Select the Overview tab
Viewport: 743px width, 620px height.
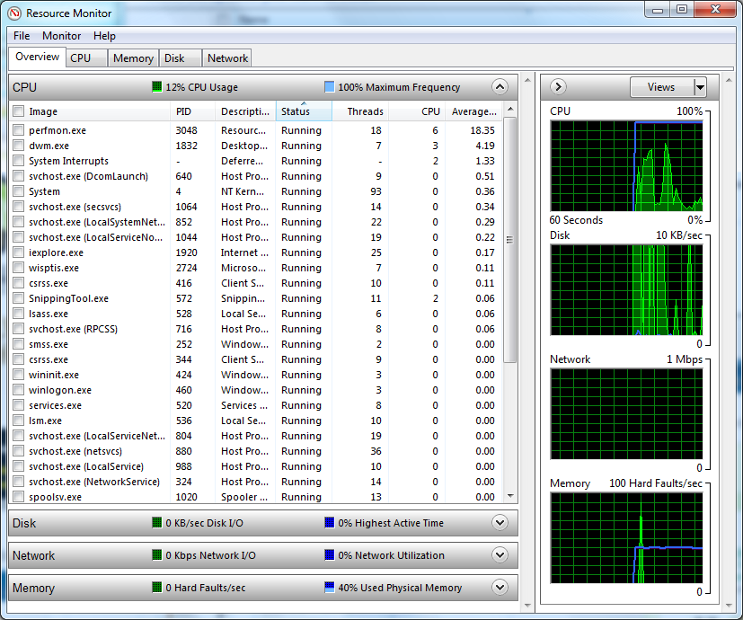[38, 57]
